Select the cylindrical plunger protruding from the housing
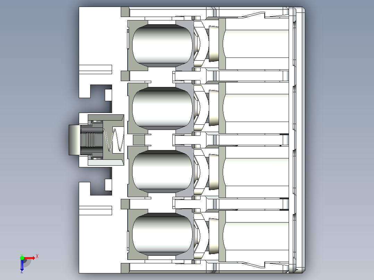The width and height of the screenshot is (374, 280). pos(75,140)
